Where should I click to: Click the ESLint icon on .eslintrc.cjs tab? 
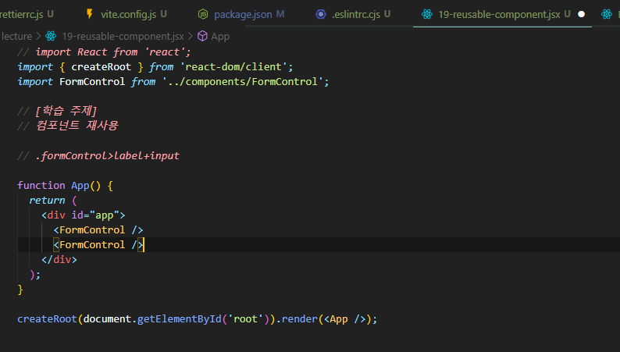[321, 15]
